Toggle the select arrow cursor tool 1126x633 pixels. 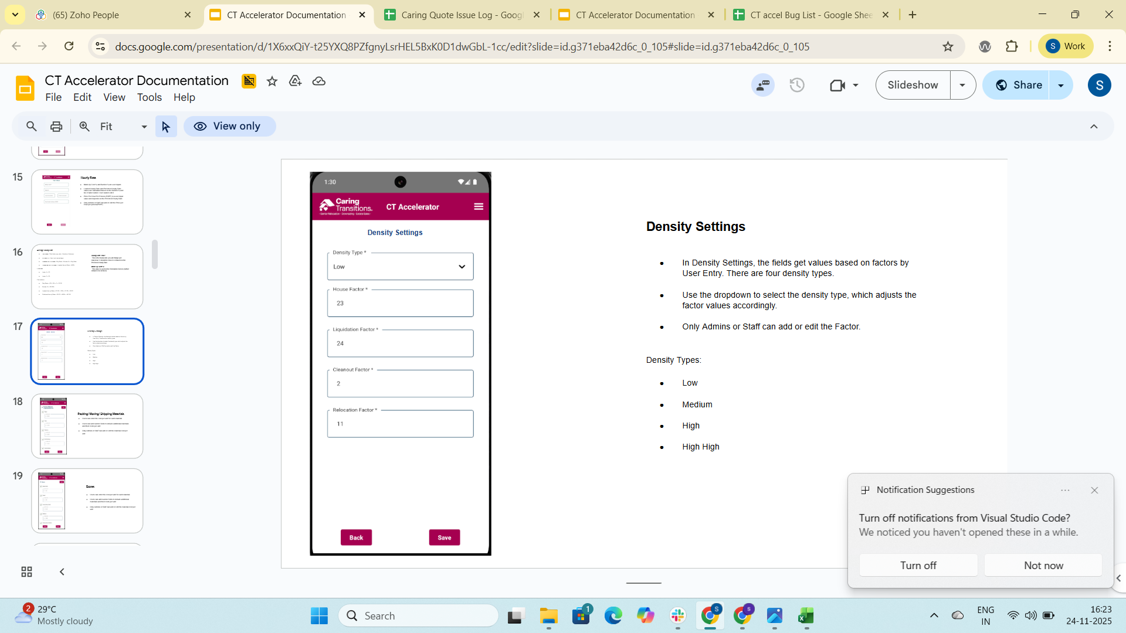point(166,126)
